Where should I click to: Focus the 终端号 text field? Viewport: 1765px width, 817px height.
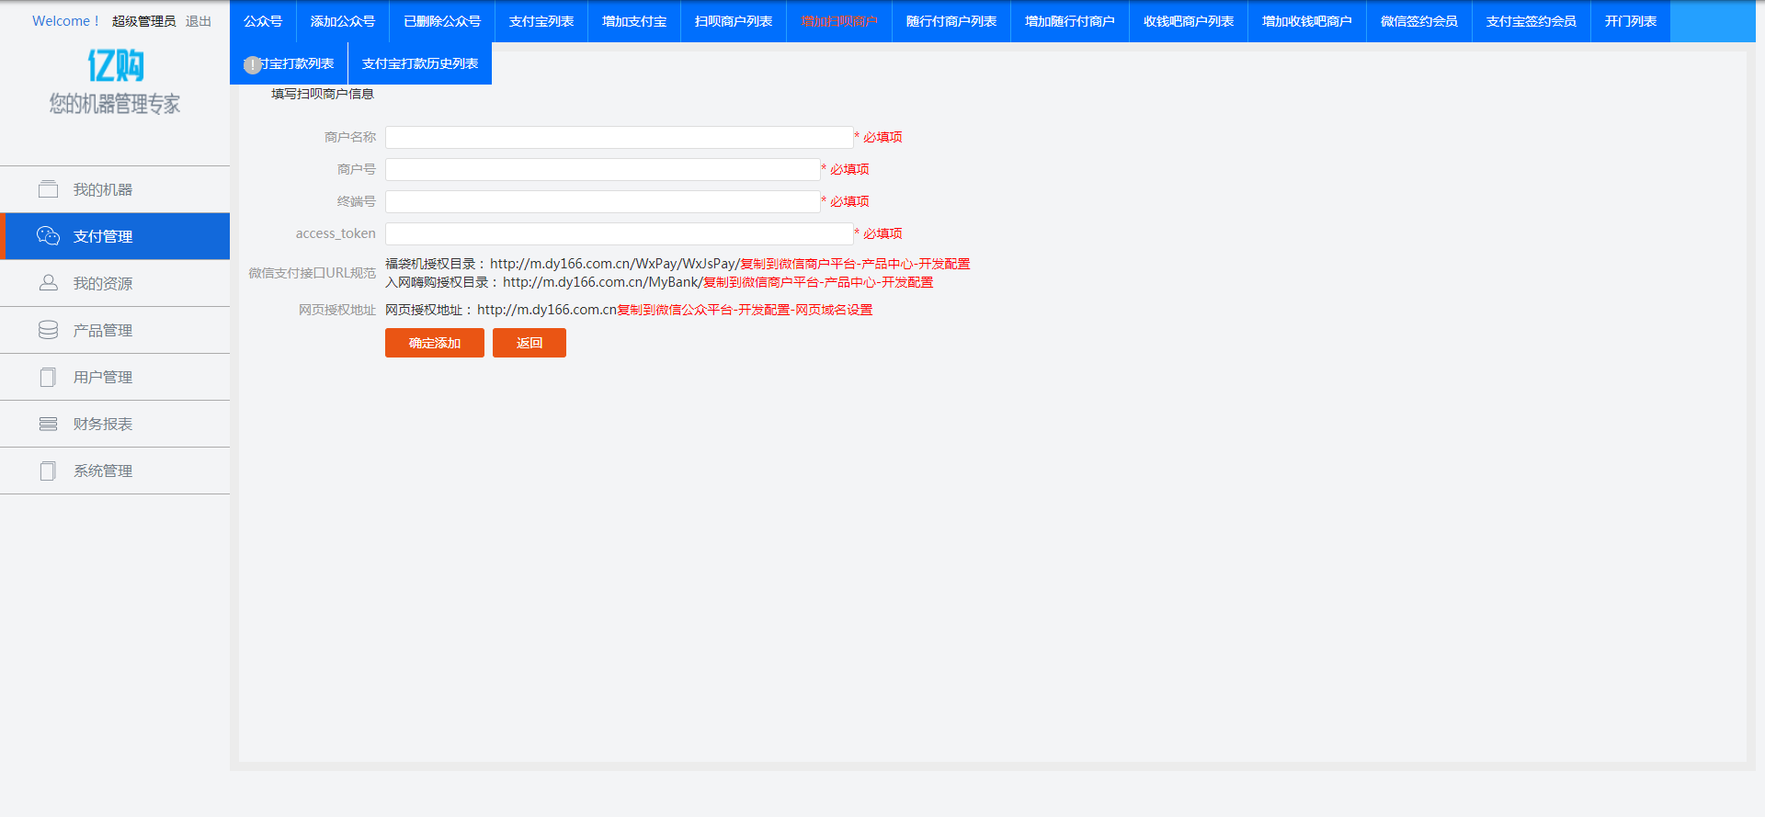[x=602, y=201]
